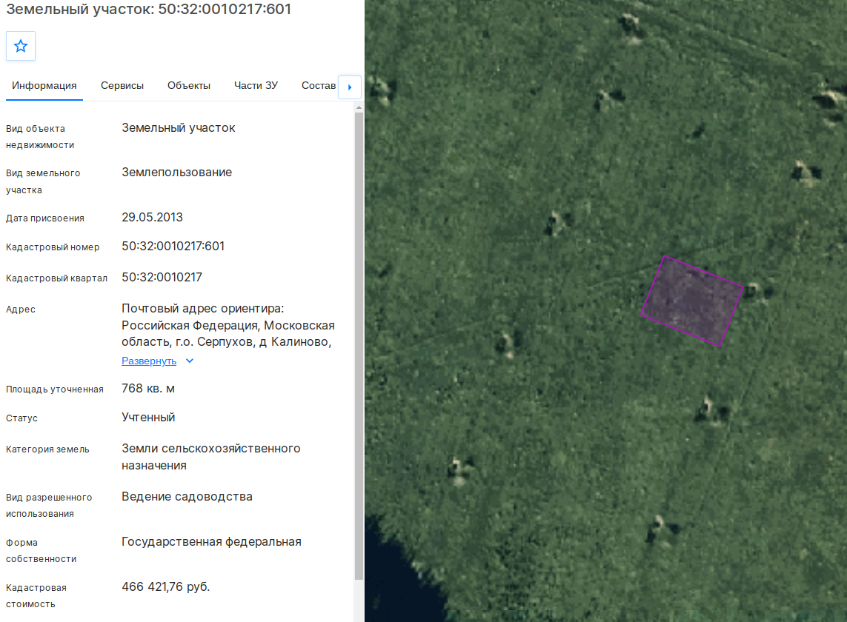Select the cadastral quarter value 50:32:0010217
The image size is (847, 622).
162,278
